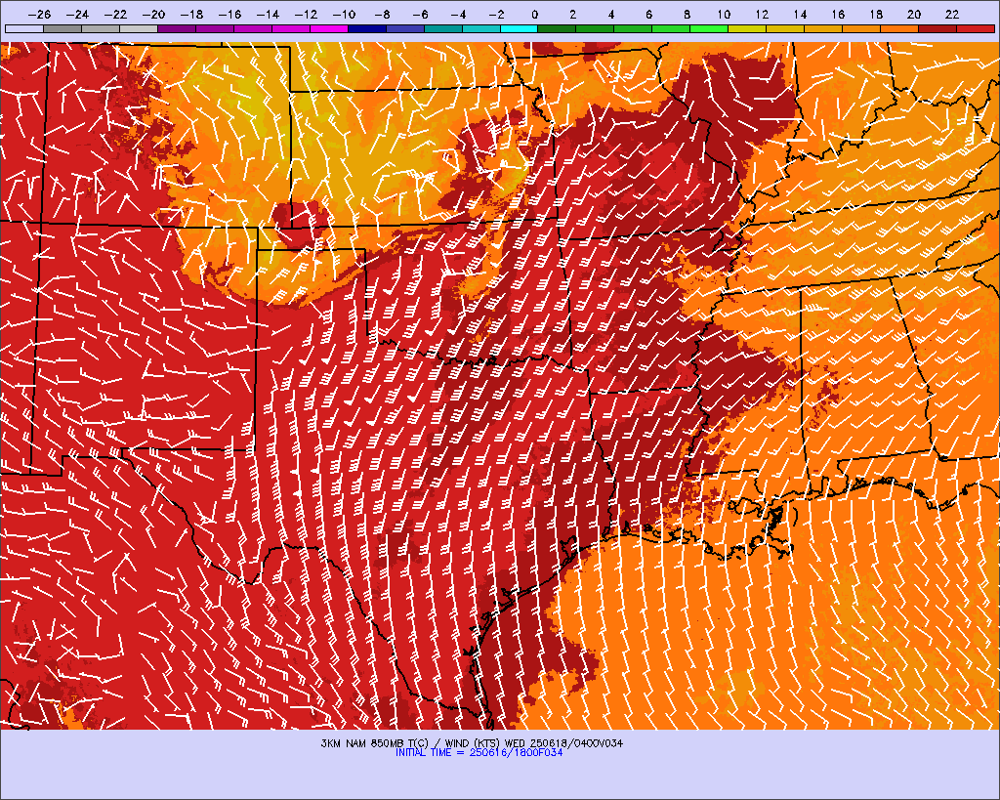
Task: Click the "-20" legend label
Action: [x=153, y=14]
